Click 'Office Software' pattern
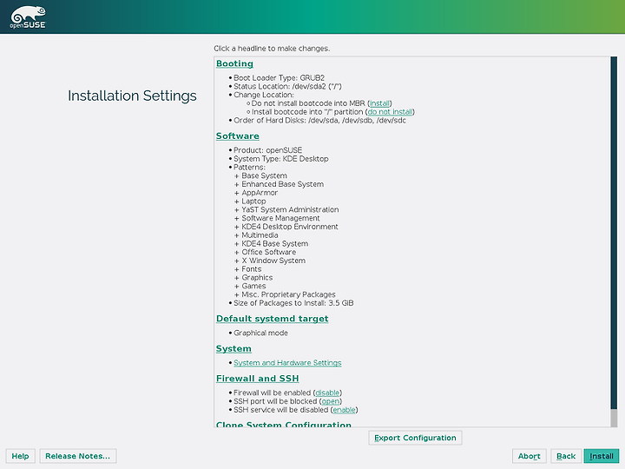 pyautogui.click(x=268, y=252)
